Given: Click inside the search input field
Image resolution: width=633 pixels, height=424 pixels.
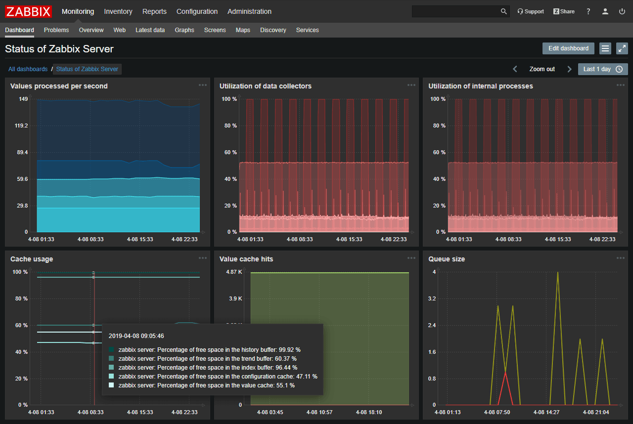Looking at the screenshot, I should [x=455, y=11].
